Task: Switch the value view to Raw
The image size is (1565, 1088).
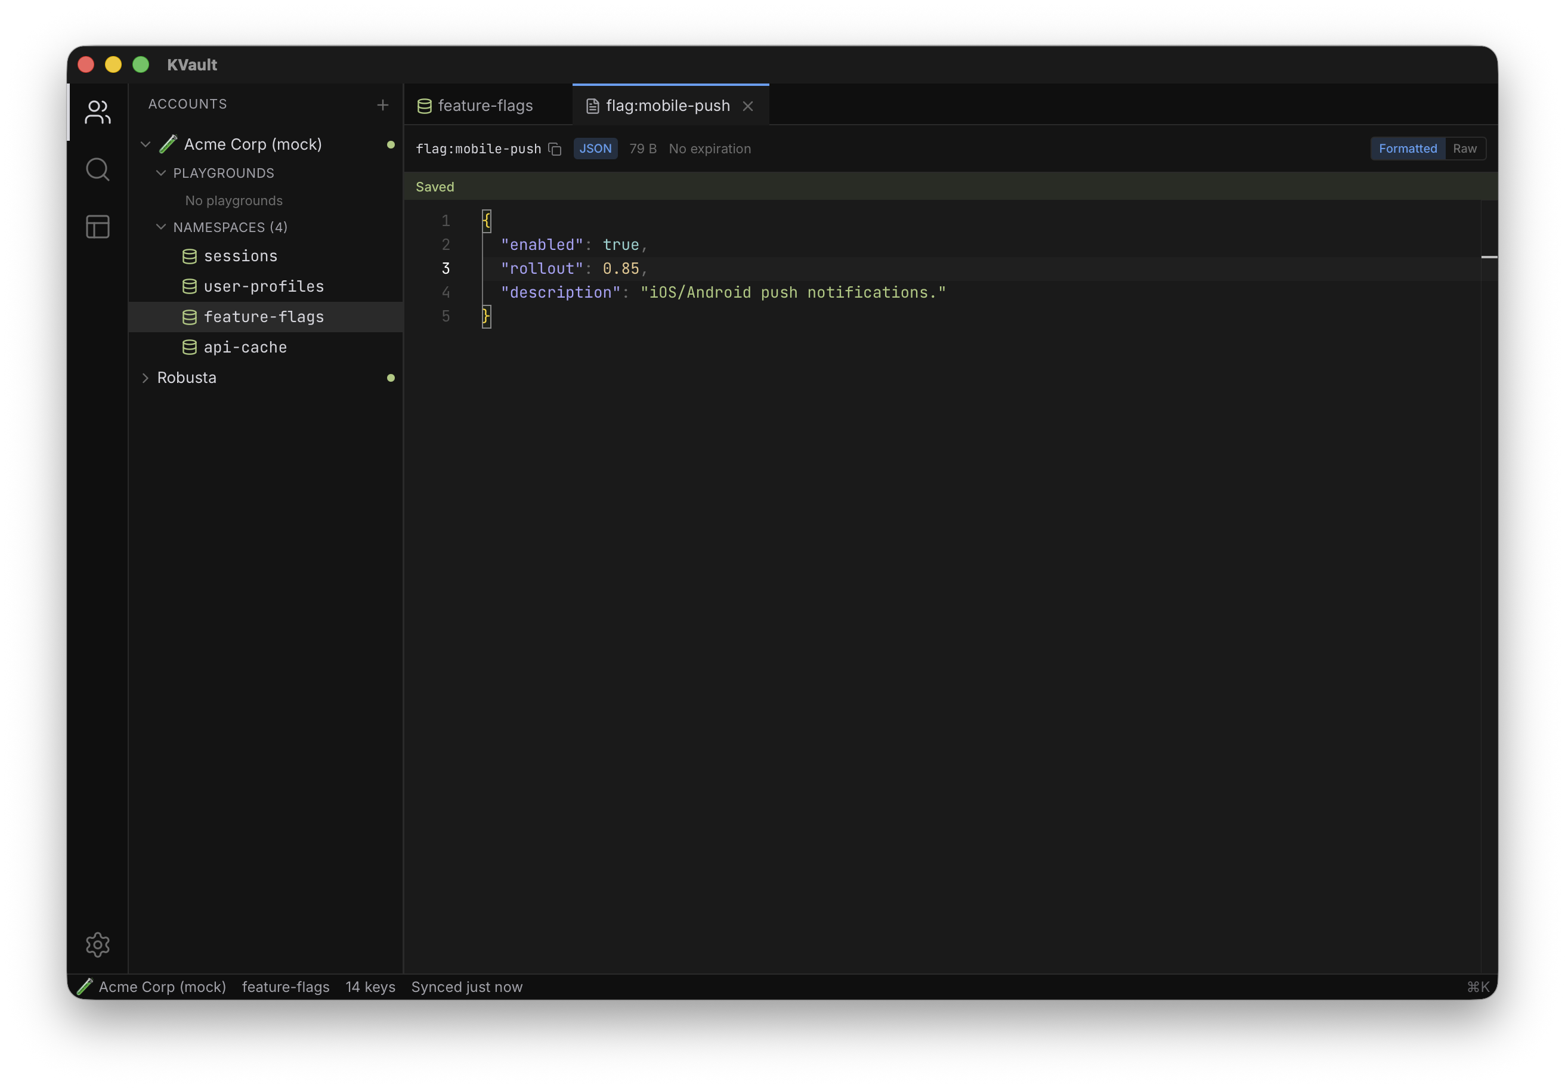Action: click(1465, 148)
